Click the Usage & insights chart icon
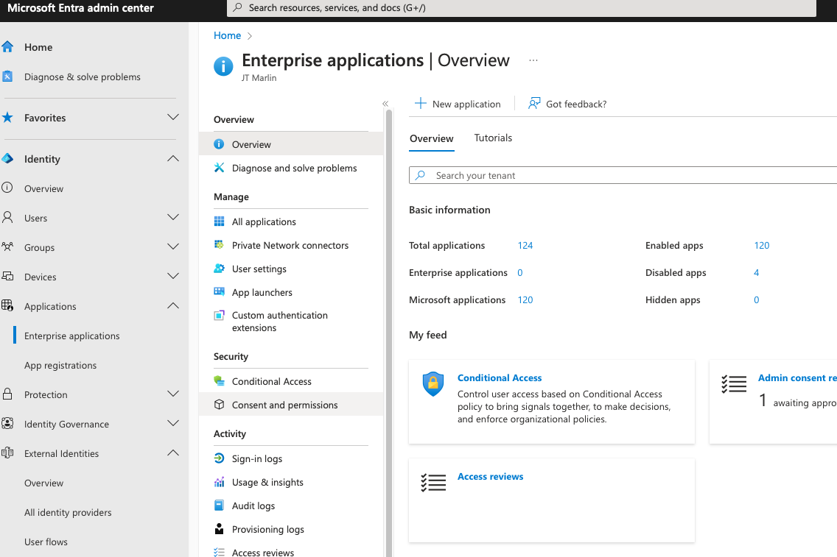Image resolution: width=837 pixels, height=557 pixels. 219,482
